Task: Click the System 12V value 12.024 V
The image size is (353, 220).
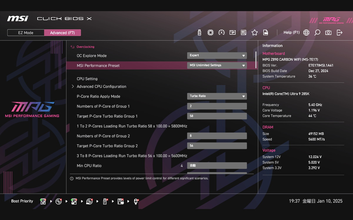Action: [x=315, y=157]
